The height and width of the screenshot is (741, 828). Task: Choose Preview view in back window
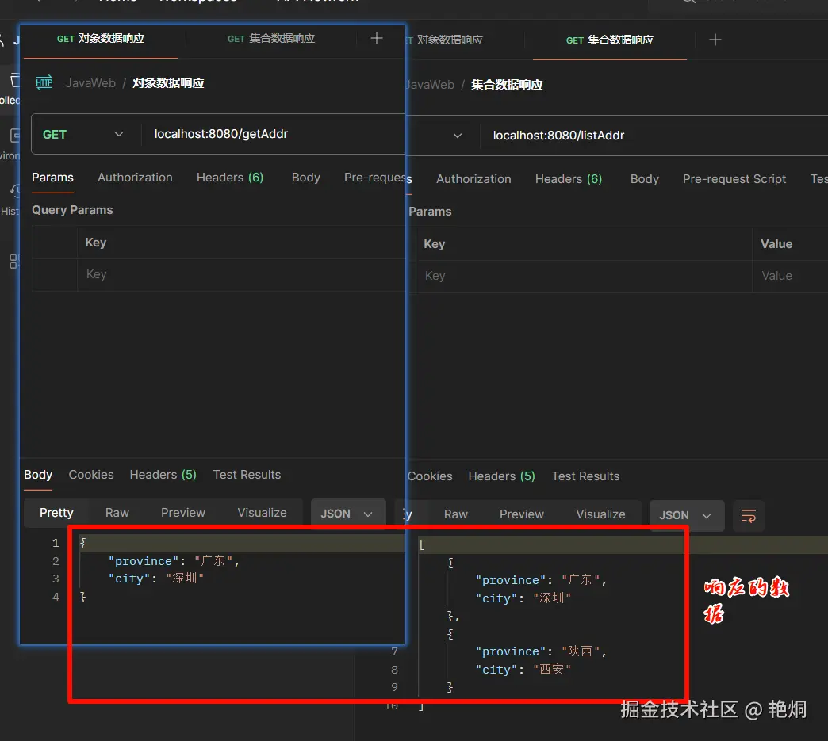click(x=522, y=514)
